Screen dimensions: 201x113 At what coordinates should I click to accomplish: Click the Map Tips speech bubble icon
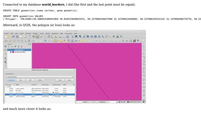pyautogui.click(x=82, y=41)
